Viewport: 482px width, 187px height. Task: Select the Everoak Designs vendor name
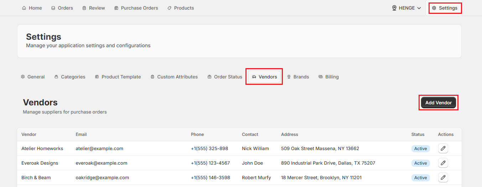point(40,163)
